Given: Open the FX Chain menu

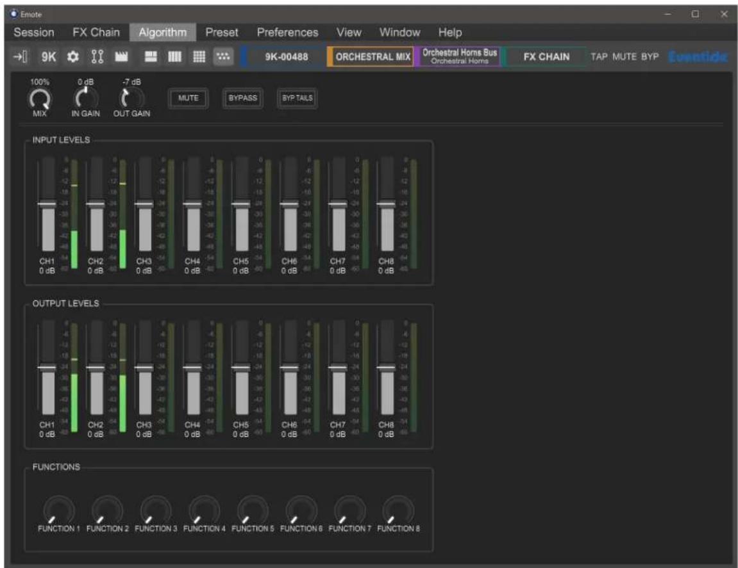Looking at the screenshot, I should 96,33.
